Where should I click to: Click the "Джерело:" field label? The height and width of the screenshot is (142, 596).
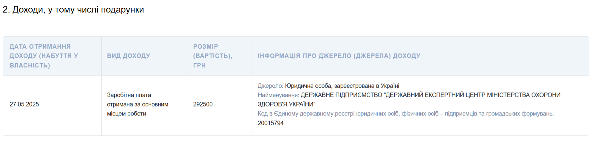point(270,86)
